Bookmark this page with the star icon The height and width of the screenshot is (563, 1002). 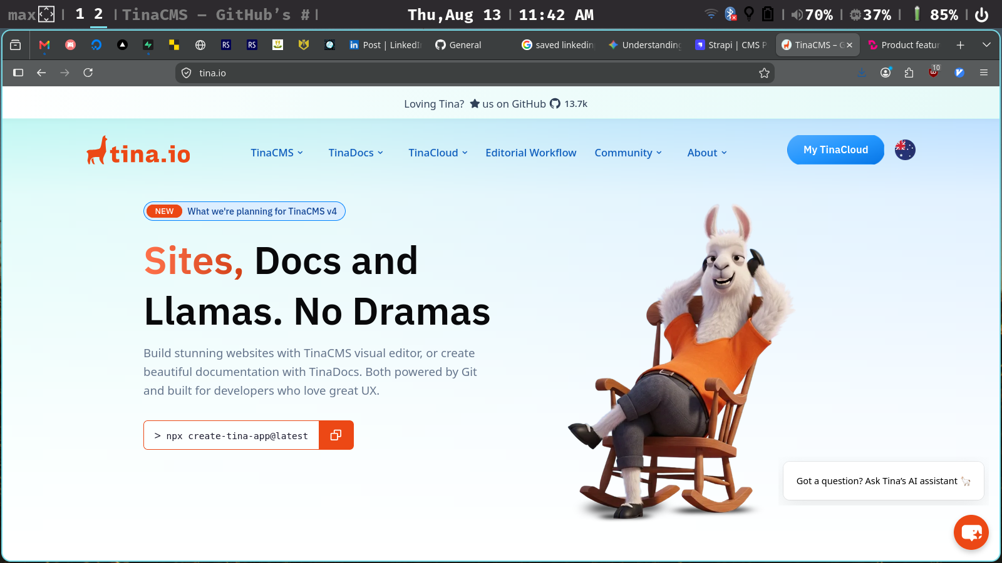point(764,73)
